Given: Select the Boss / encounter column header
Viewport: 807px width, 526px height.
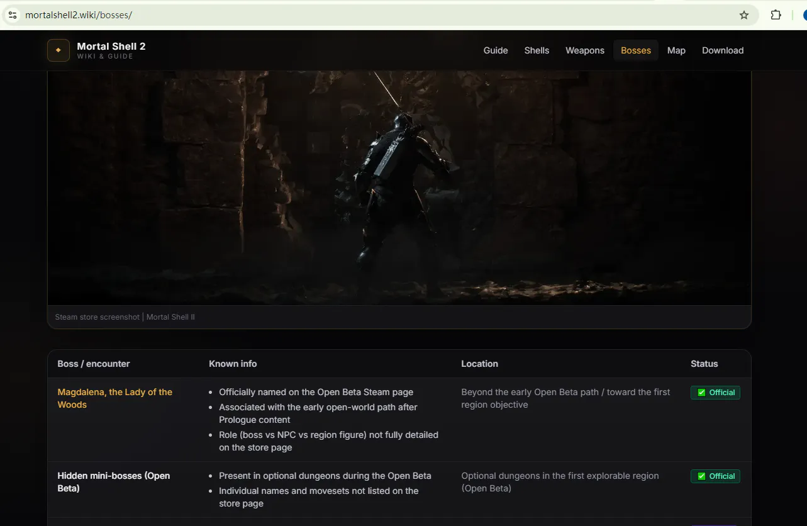Looking at the screenshot, I should [94, 364].
